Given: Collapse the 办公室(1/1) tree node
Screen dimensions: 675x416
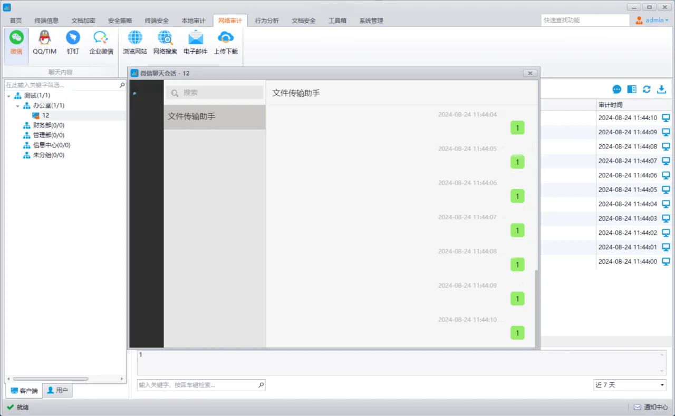Looking at the screenshot, I should pos(17,105).
